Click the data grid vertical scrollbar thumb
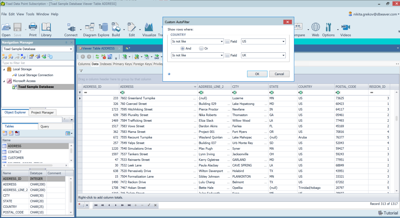Image resolution: width=400 pixels, height=218 pixels. point(396,118)
